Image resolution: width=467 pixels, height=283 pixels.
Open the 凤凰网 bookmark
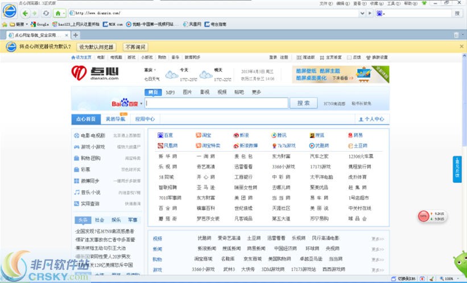[192, 24]
